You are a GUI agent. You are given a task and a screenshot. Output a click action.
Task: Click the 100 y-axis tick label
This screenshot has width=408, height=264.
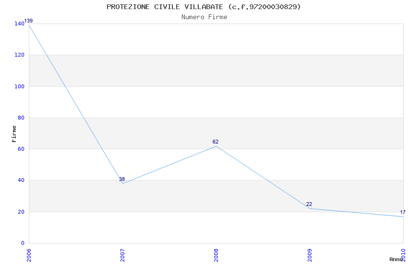pyautogui.click(x=19, y=86)
